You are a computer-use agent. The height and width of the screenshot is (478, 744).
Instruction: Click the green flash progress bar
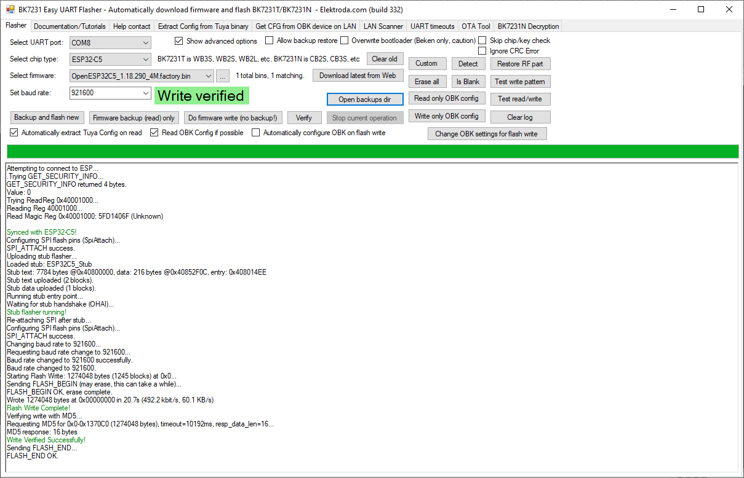(372, 152)
